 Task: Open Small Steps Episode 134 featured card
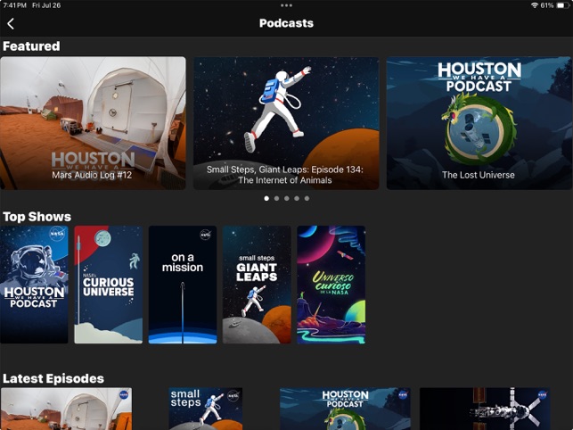tap(286, 123)
